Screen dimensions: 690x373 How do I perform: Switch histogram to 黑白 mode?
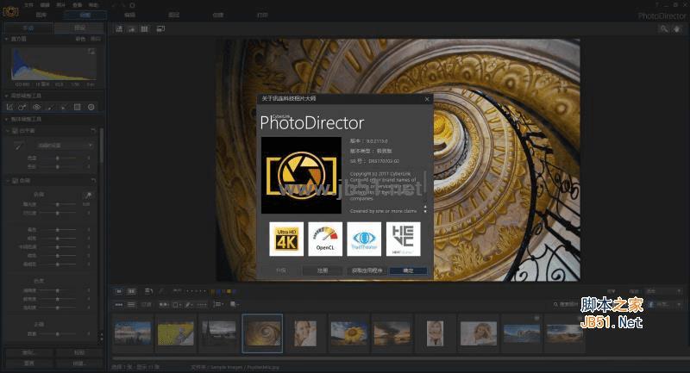point(96,39)
